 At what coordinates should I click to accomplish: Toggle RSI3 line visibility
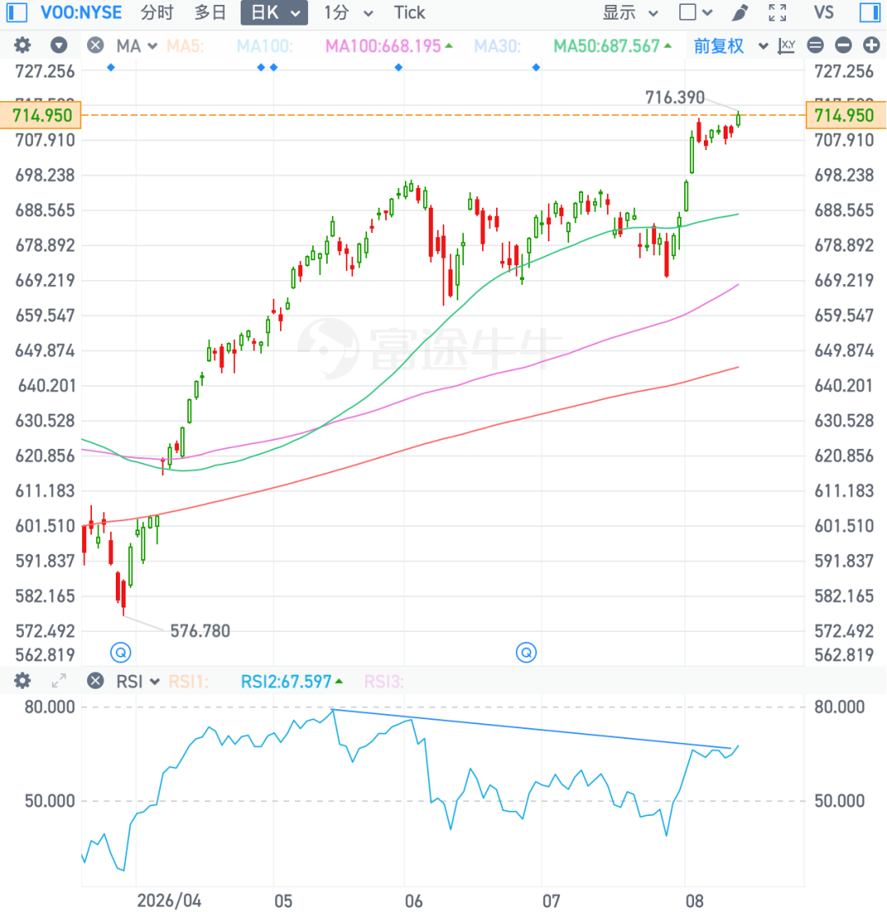pyautogui.click(x=384, y=681)
